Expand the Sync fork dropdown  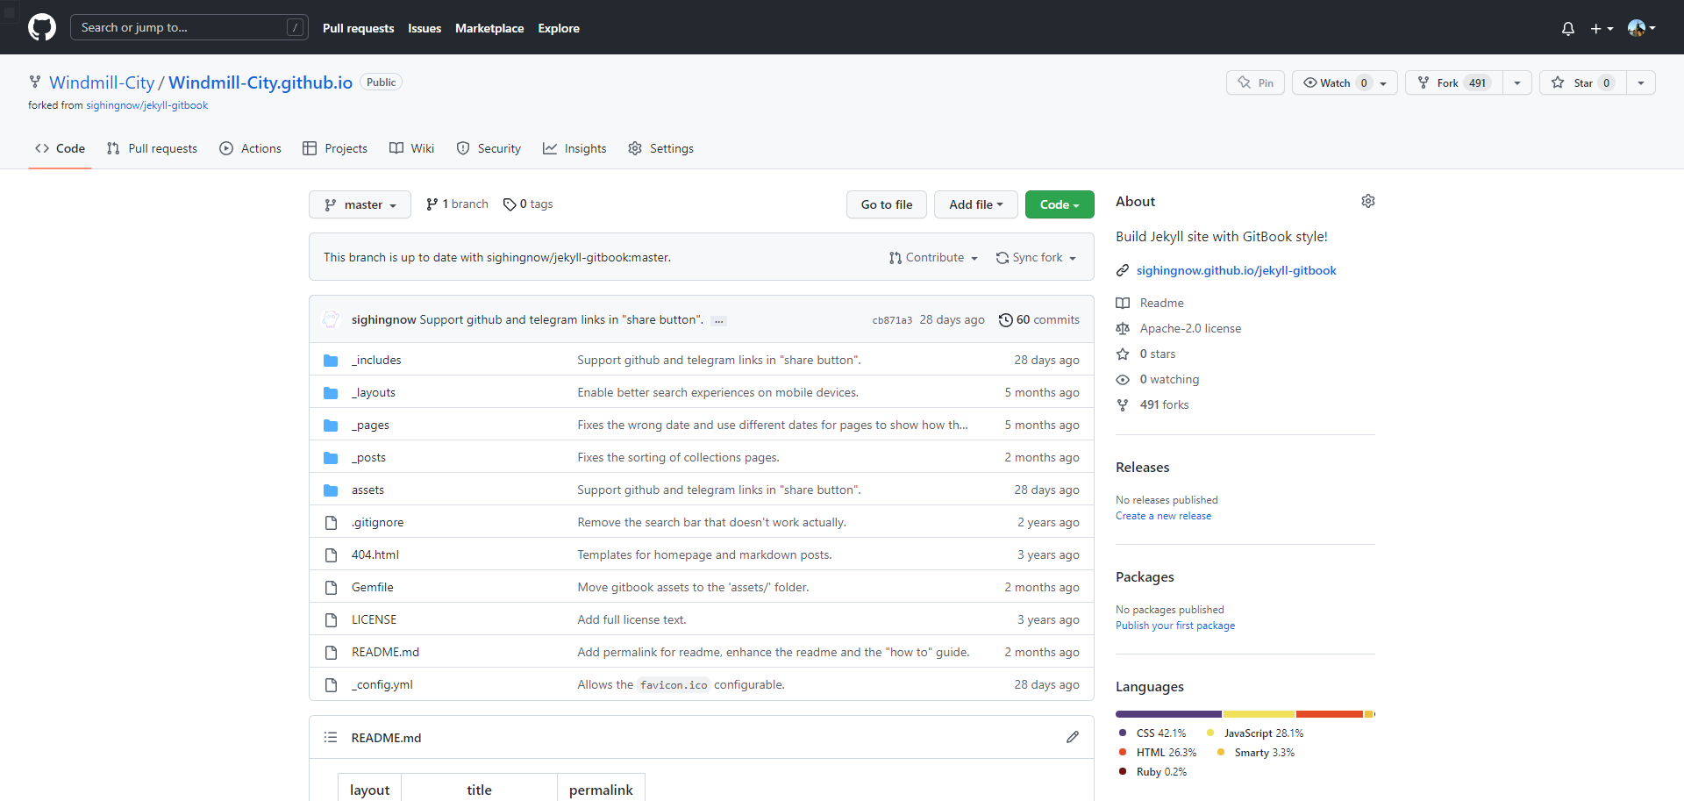pyautogui.click(x=1036, y=257)
